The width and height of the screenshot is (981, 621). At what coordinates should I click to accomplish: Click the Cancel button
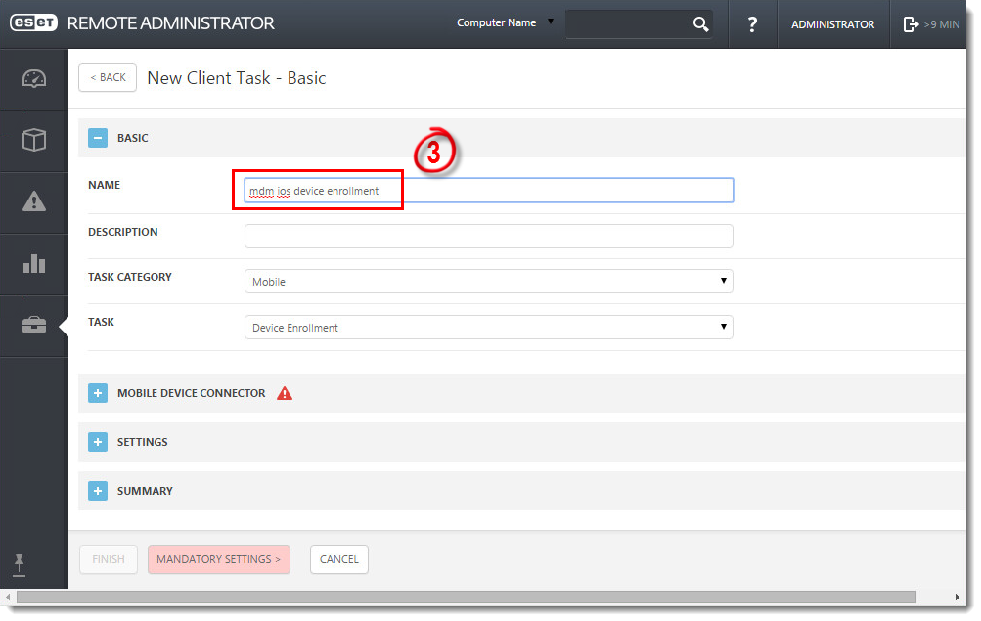click(x=339, y=559)
